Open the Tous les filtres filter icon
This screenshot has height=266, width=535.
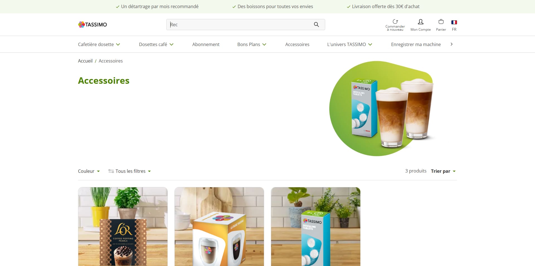pos(111,171)
